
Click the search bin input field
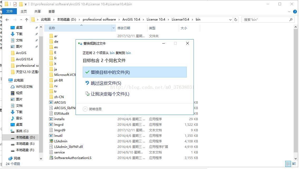click(265, 20)
